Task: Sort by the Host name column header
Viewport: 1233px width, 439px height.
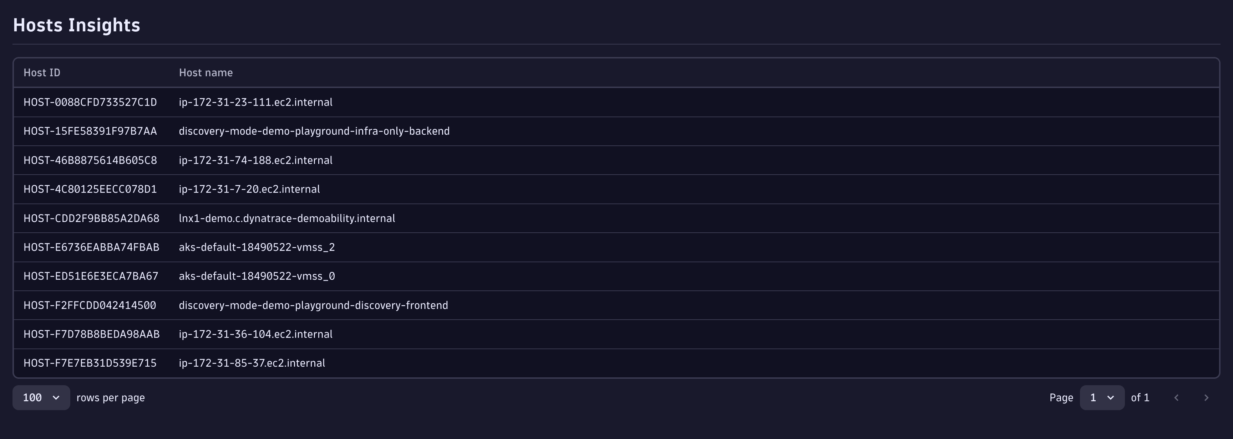Action: [x=206, y=73]
